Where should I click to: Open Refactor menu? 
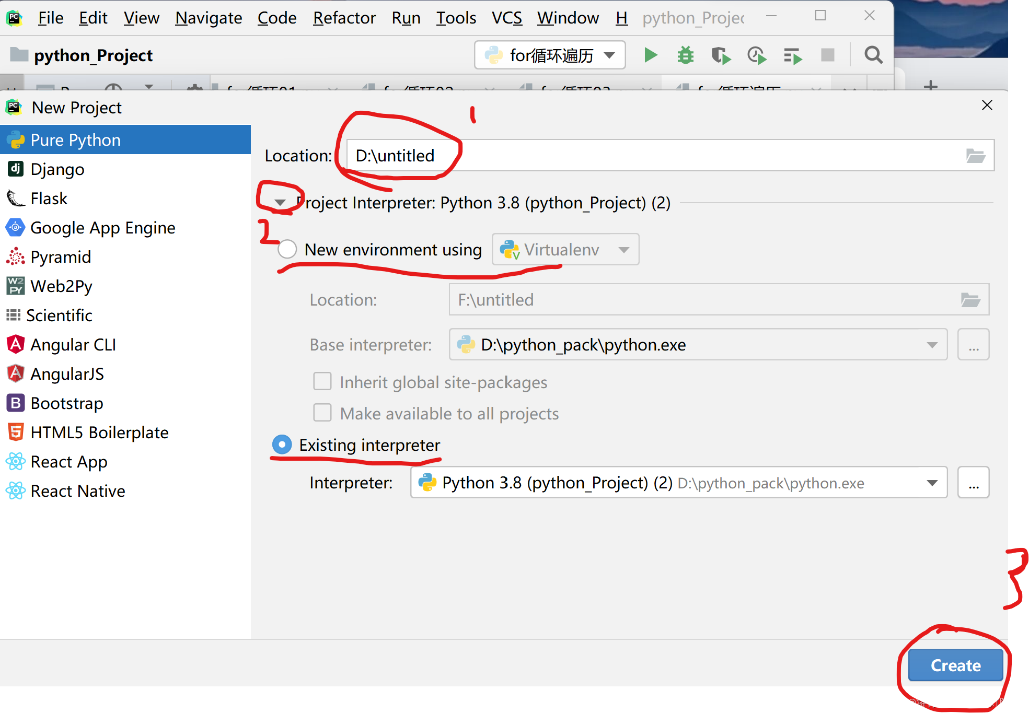pyautogui.click(x=344, y=18)
